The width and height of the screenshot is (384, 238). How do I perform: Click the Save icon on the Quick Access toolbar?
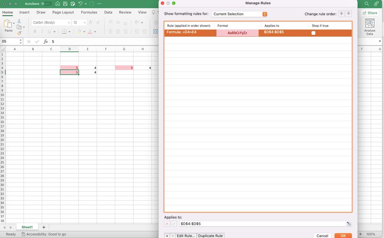[65, 3]
